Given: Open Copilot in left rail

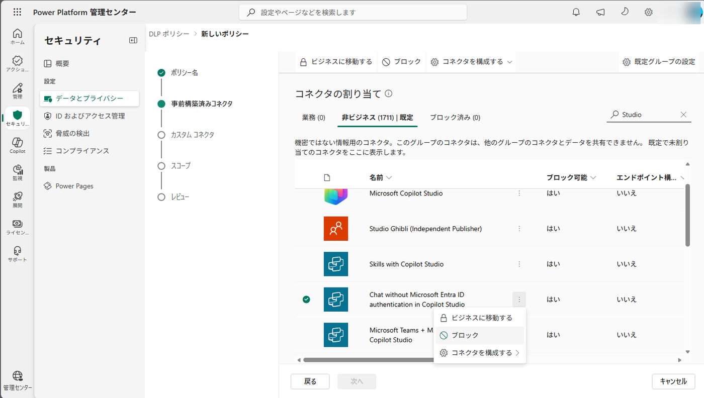Looking at the screenshot, I should [17, 145].
